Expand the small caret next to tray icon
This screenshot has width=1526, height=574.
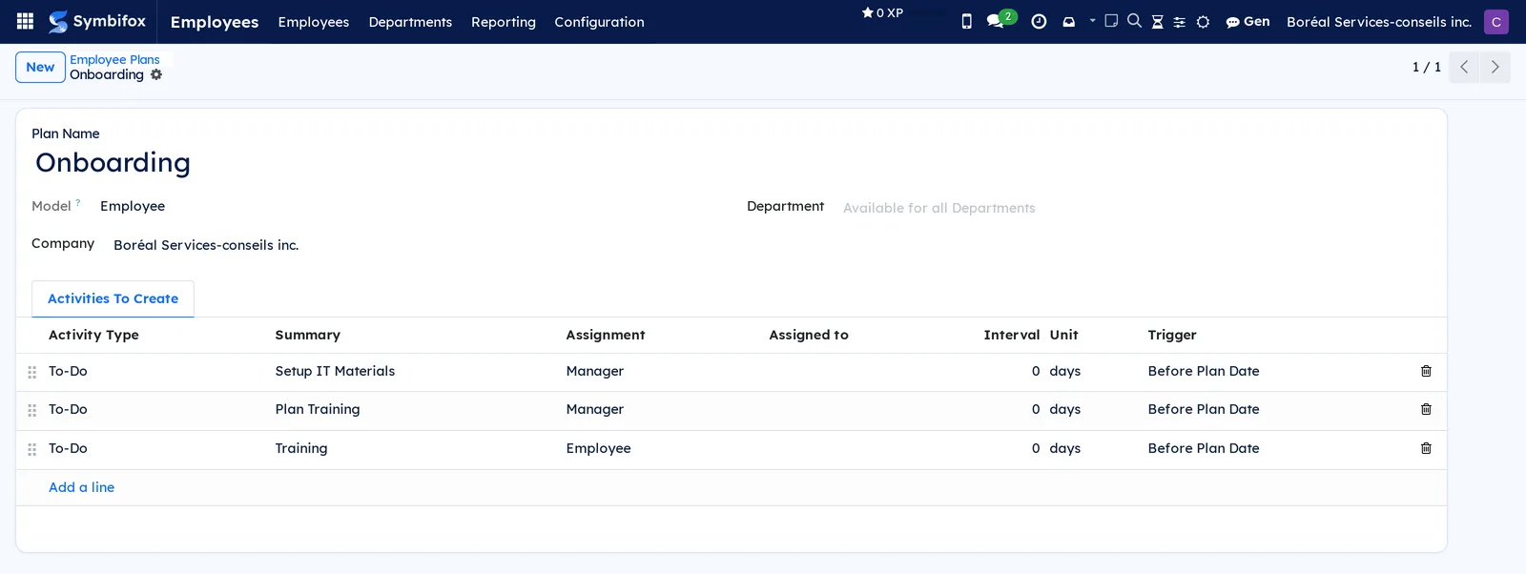(1092, 20)
